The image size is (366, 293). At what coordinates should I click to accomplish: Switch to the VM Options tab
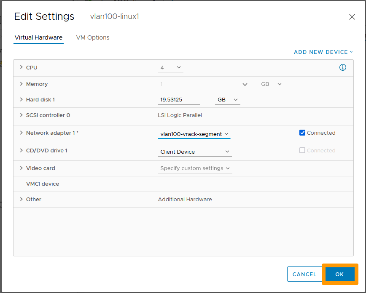[x=92, y=37]
